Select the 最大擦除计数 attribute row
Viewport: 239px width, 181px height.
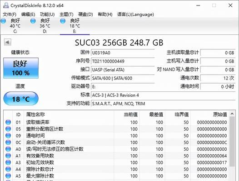point(116,176)
